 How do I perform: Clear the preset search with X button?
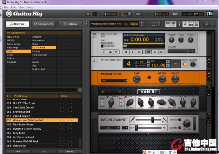pyautogui.click(x=80, y=90)
